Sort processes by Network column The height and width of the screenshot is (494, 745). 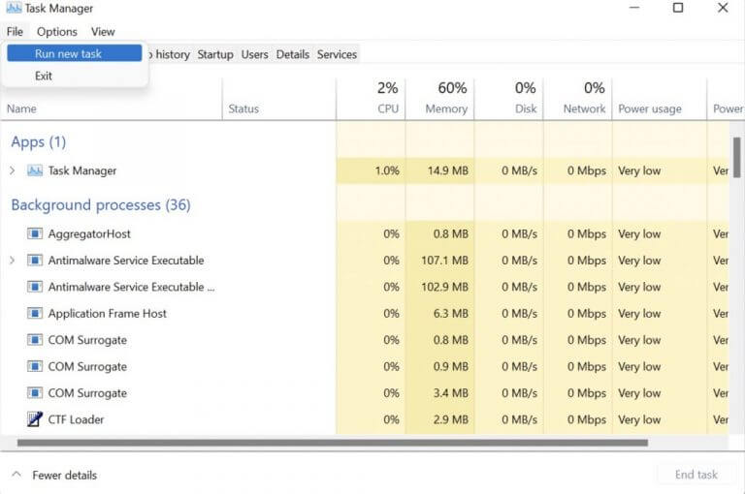pyautogui.click(x=578, y=99)
